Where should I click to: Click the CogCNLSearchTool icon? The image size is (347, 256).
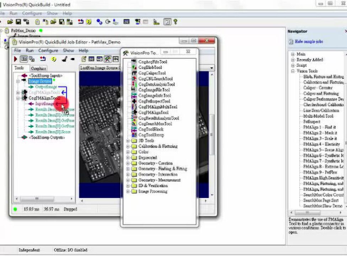[134, 79]
